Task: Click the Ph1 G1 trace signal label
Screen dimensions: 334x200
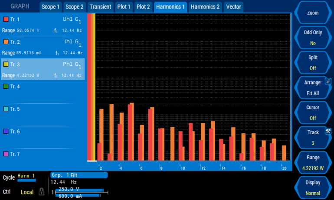Action: click(x=72, y=65)
